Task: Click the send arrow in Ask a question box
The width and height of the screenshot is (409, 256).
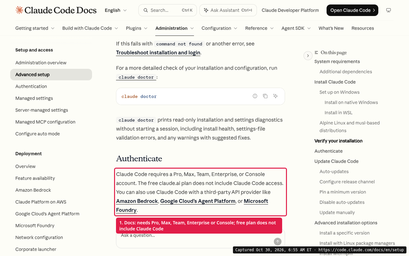Action: coord(278,242)
